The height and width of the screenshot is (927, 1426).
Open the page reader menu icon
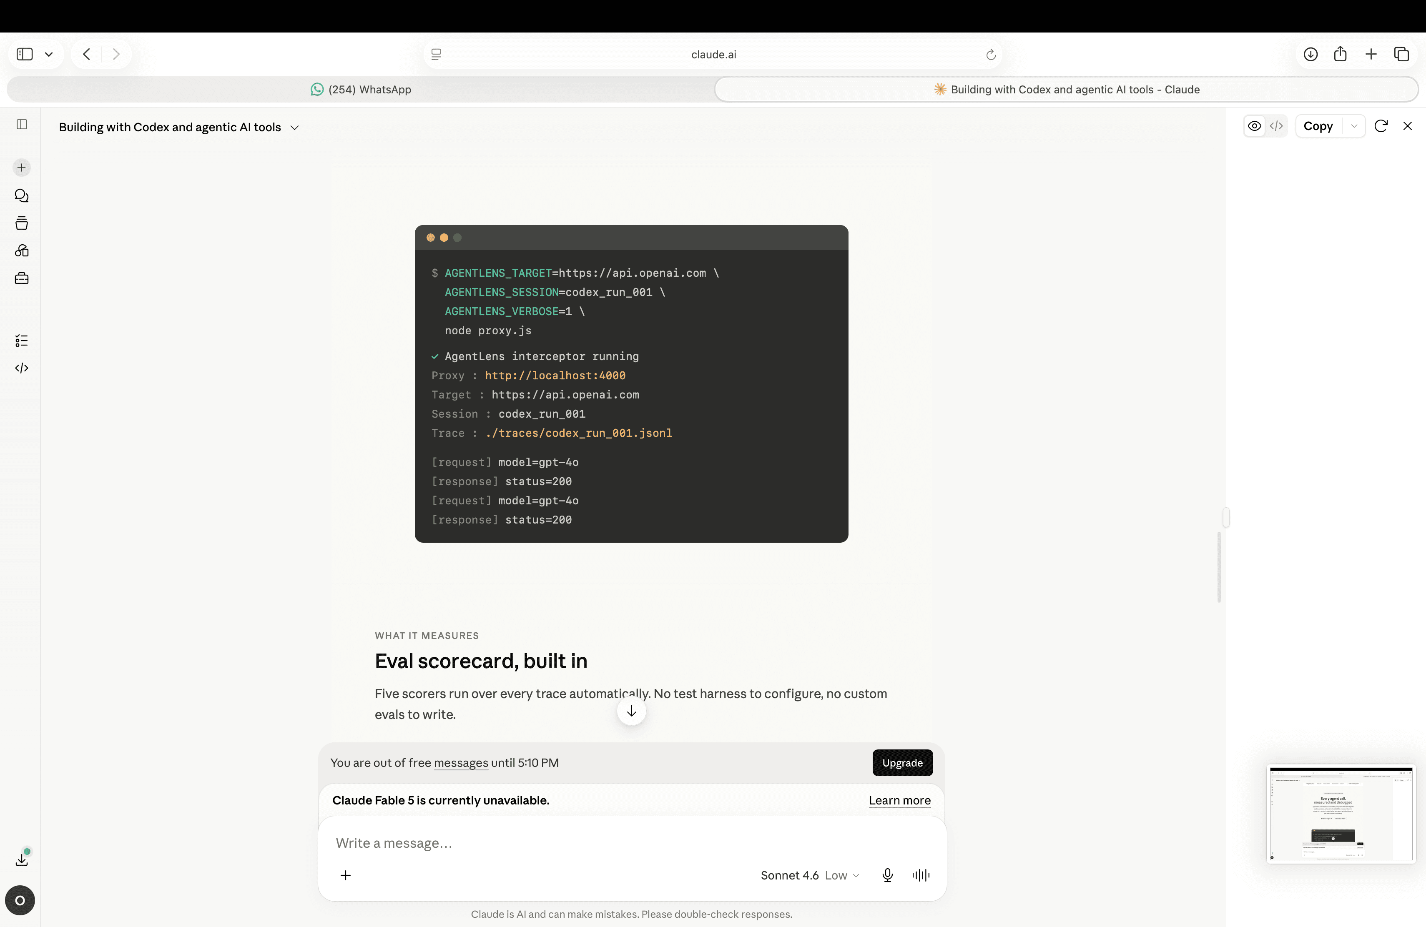tap(436, 55)
